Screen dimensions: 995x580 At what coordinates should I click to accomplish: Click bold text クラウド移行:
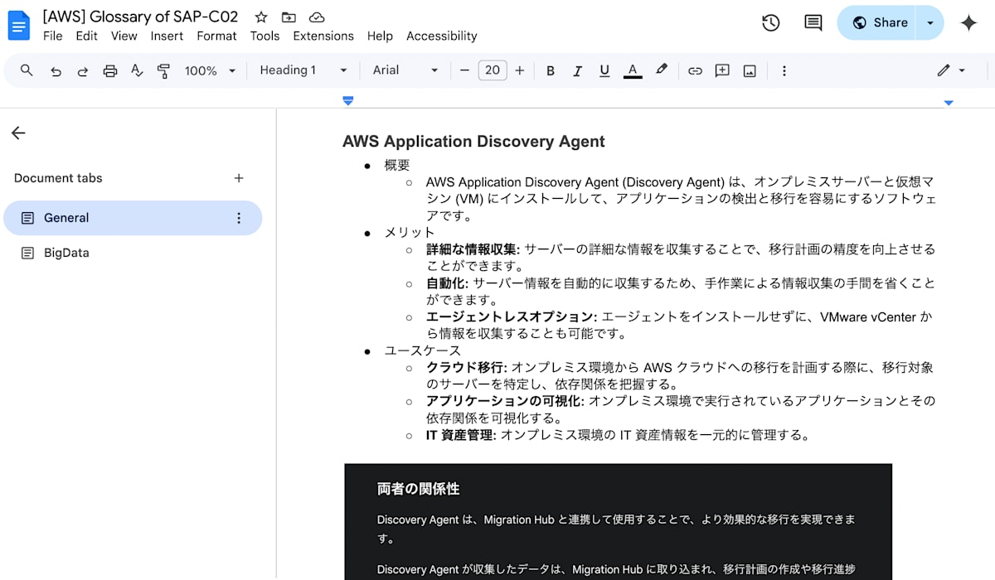(467, 367)
